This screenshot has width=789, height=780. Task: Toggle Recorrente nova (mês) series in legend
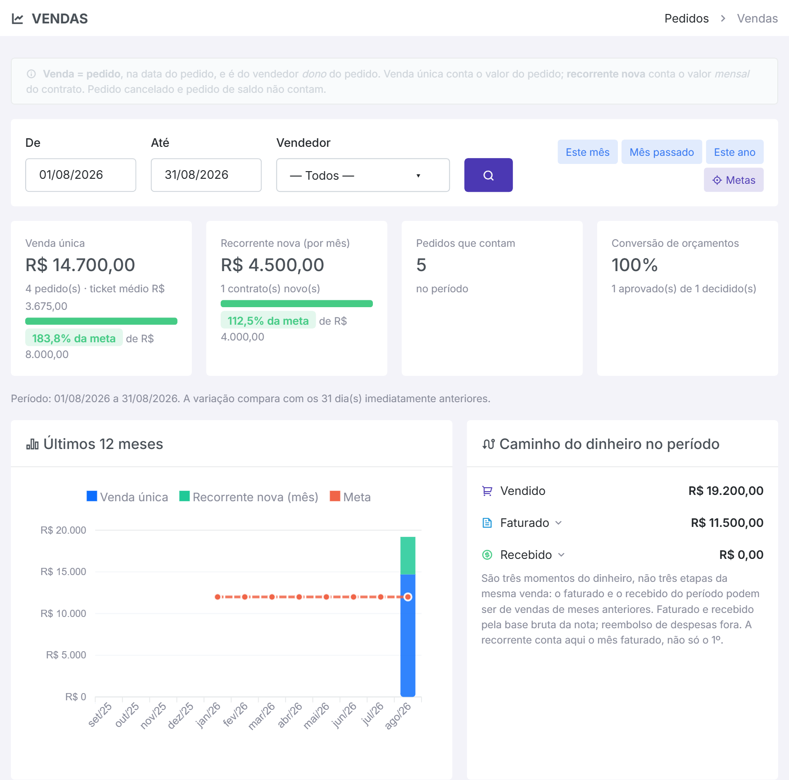249,497
